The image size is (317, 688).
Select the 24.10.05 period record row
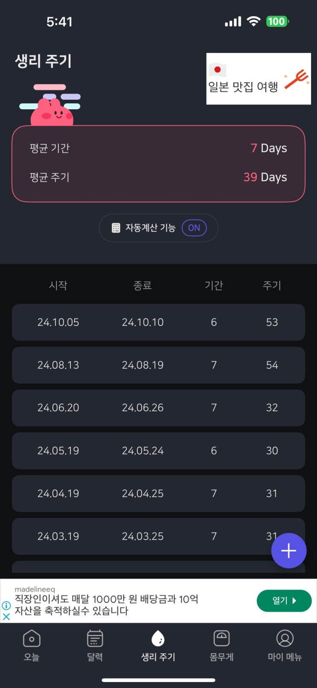click(x=158, y=322)
